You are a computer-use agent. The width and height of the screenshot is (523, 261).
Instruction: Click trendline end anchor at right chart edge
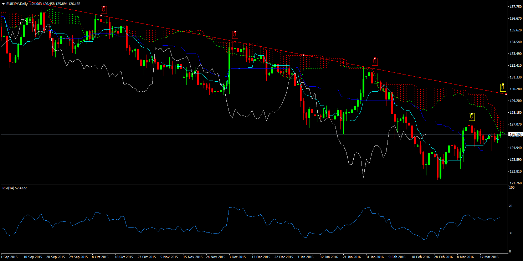pyautogui.click(x=506, y=94)
